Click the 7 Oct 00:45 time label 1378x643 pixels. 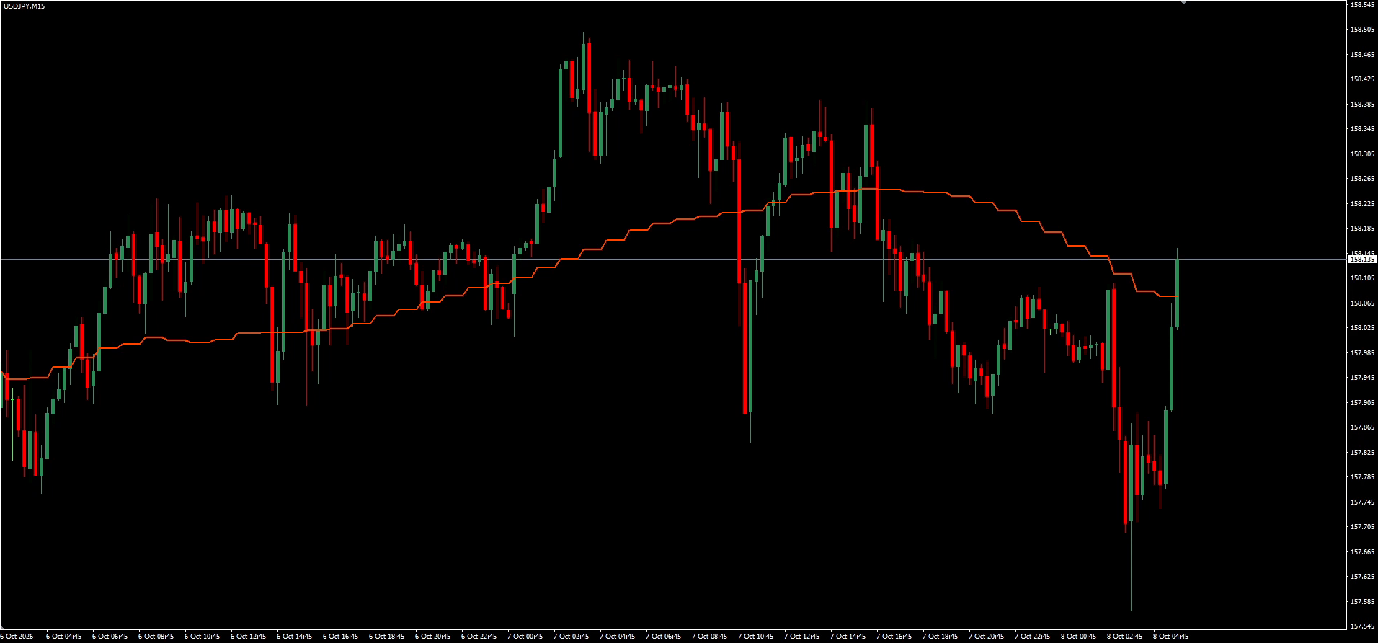(525, 637)
